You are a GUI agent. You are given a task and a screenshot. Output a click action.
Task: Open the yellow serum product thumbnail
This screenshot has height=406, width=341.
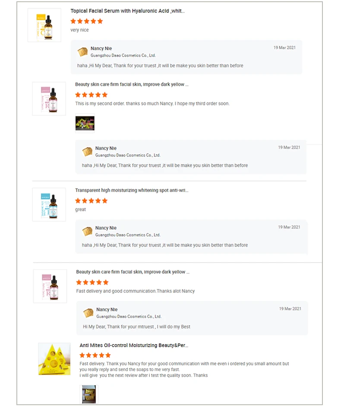pos(44,25)
